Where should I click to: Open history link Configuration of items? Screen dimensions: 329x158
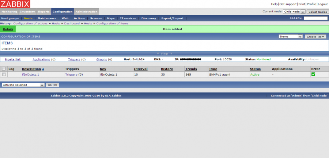113,24
